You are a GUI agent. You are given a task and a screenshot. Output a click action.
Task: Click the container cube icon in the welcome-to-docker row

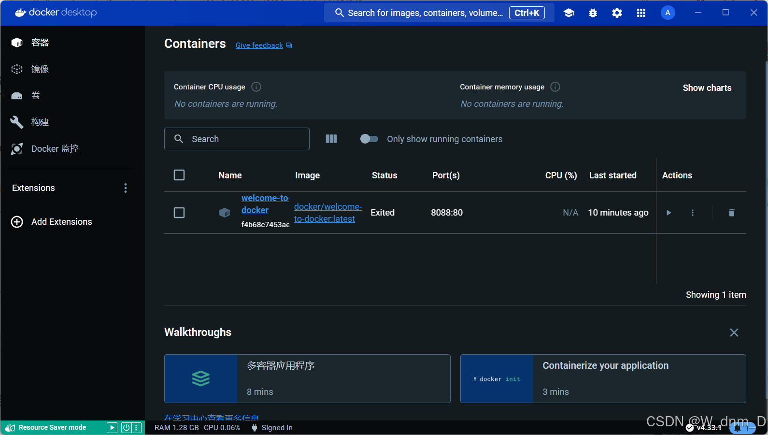225,213
